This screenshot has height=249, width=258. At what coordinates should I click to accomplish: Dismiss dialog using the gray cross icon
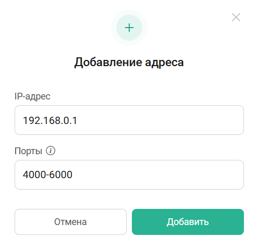[x=236, y=17]
